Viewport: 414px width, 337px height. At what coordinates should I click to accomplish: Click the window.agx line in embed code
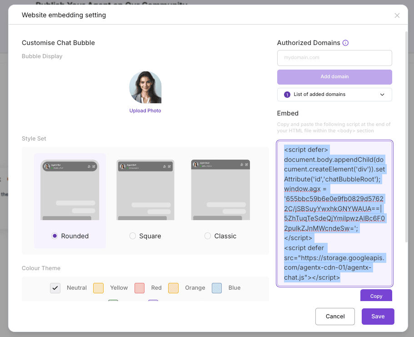[305, 189]
